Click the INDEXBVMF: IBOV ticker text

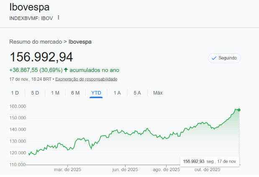click(x=31, y=18)
